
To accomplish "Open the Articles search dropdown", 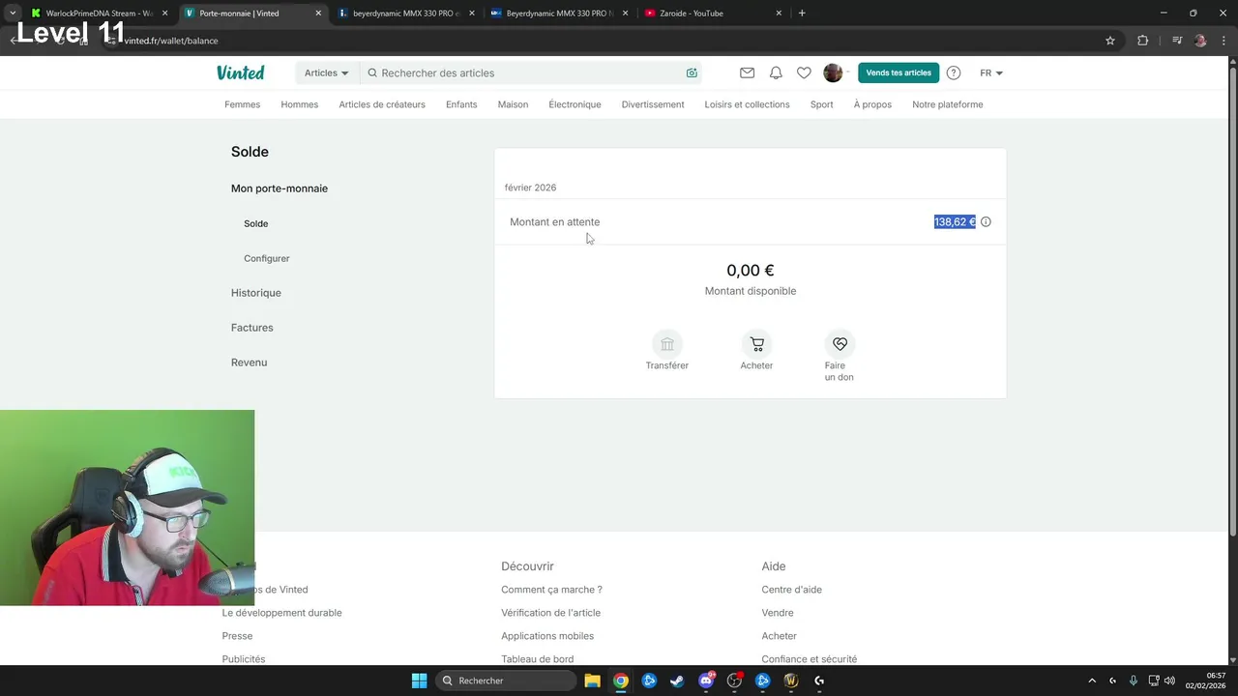I will pos(326,72).
